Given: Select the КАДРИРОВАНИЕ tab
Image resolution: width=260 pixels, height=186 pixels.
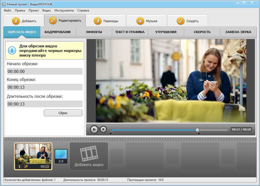Looking at the screenshot, I should coord(58,32).
